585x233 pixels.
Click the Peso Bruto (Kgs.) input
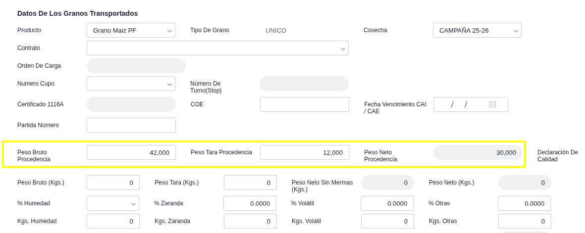(x=113, y=183)
